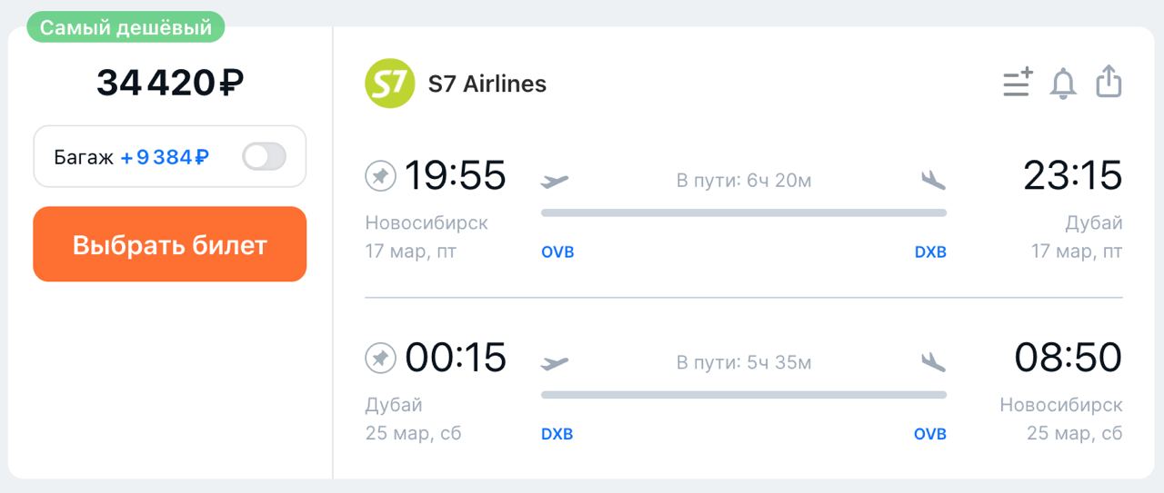Viewport: 1164px width, 493px height.
Task: Click the Самый дешёвый green badge
Action: click(x=125, y=27)
